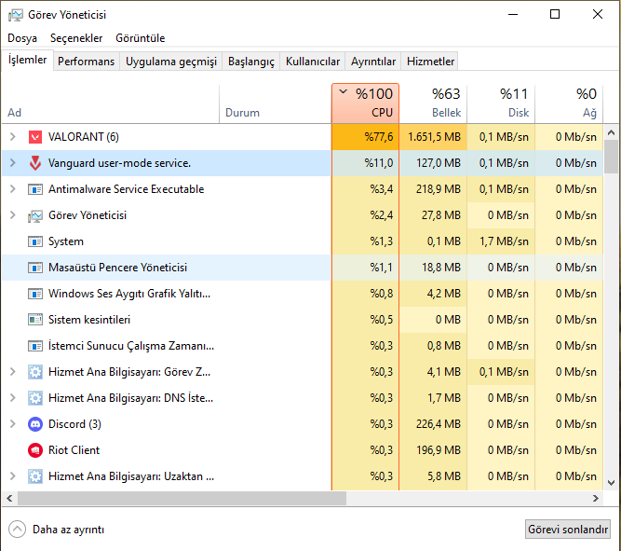Click the Masaüstü Pencere Yöneticisi icon
The height and width of the screenshot is (551, 621).
tap(35, 268)
